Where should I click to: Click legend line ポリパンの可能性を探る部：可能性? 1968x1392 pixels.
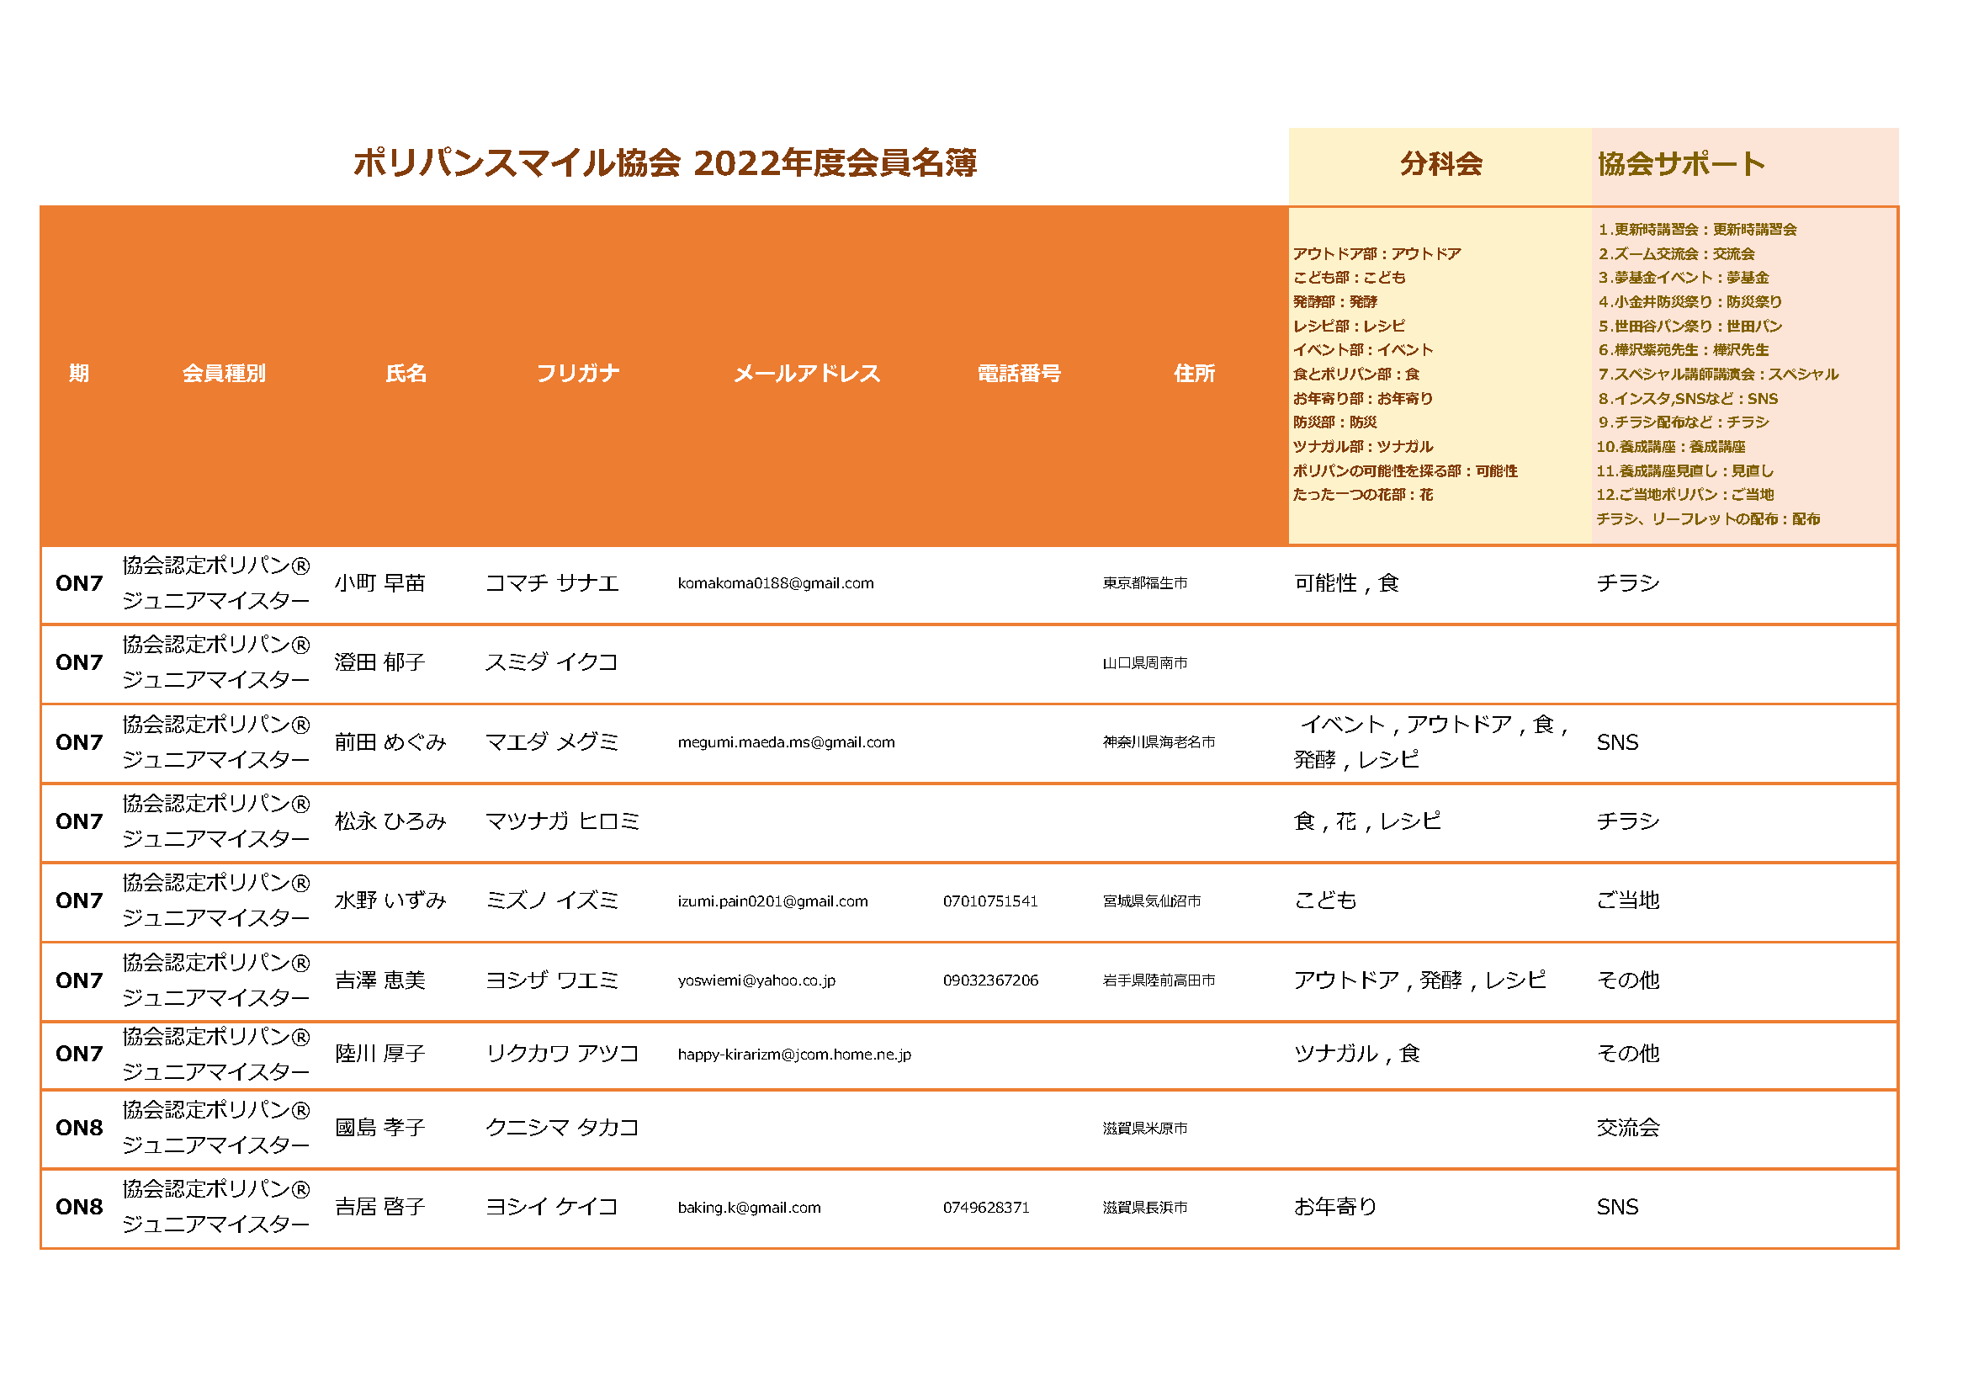[x=1405, y=471]
